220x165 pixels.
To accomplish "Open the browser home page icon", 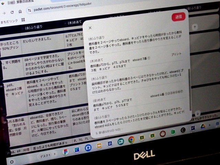I will (x=20, y=11).
